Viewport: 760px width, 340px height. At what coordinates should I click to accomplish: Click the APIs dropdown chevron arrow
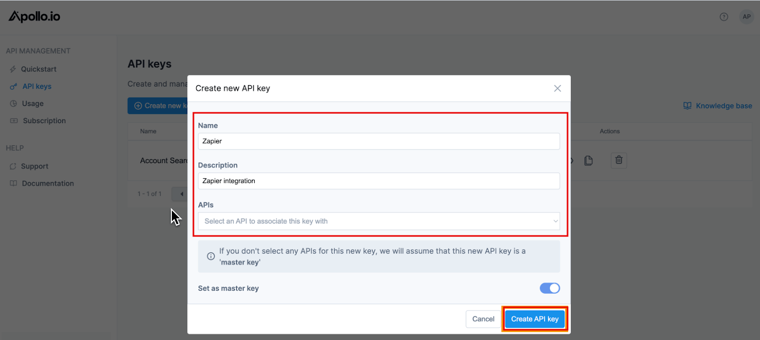tap(555, 221)
